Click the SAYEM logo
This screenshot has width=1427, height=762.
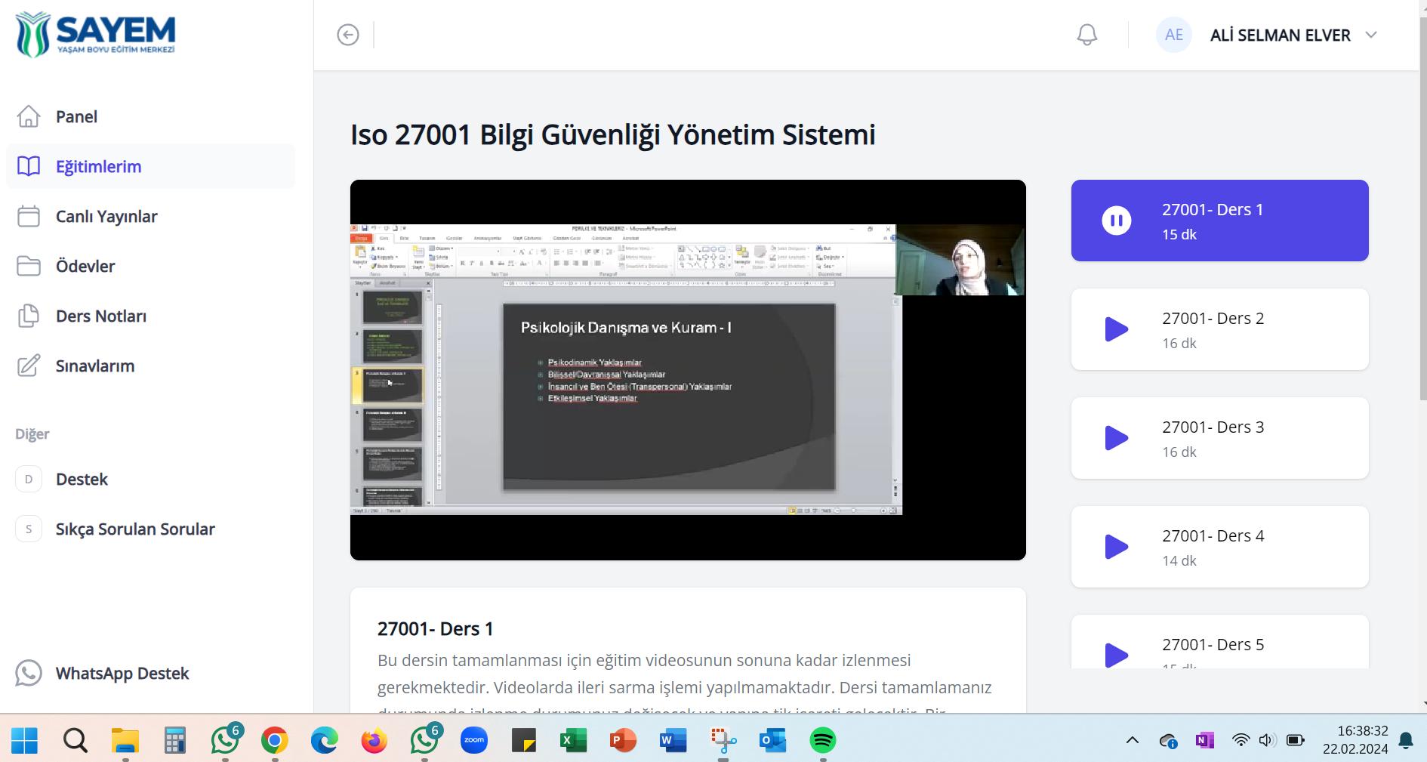coord(95,35)
